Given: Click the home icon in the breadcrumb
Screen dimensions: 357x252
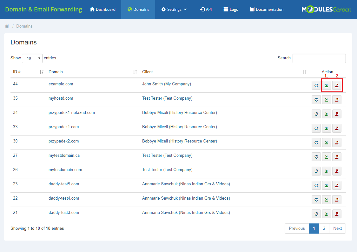Looking at the screenshot, I should click(7, 26).
